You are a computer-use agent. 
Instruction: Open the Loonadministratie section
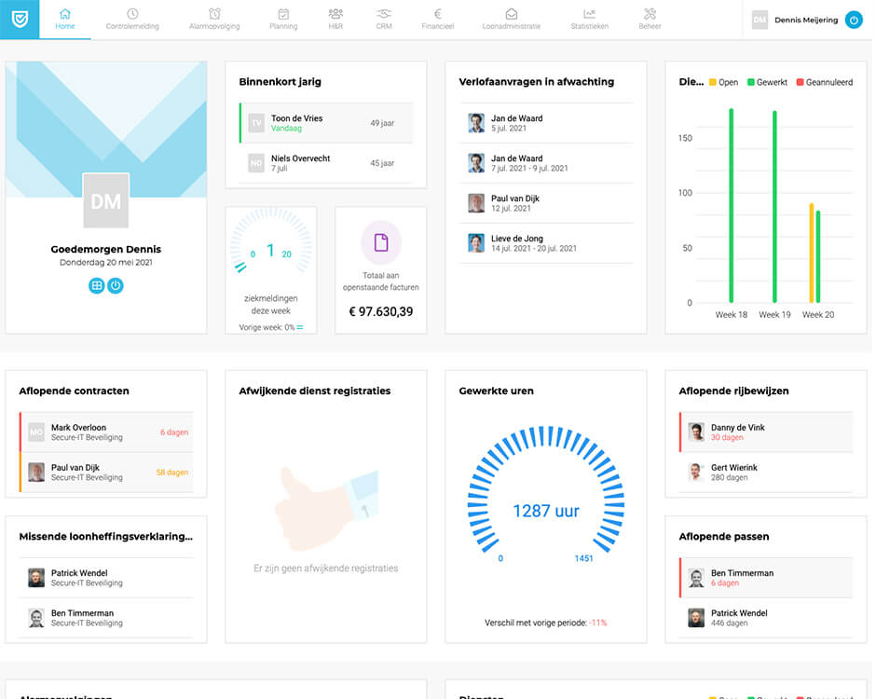click(511, 20)
